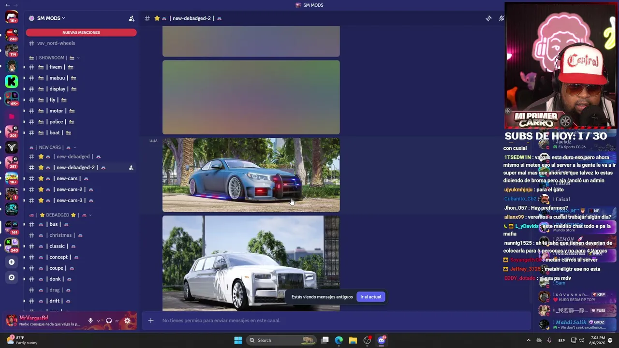Open Windows Start menu
This screenshot has height=348, width=619.
tap(238, 340)
